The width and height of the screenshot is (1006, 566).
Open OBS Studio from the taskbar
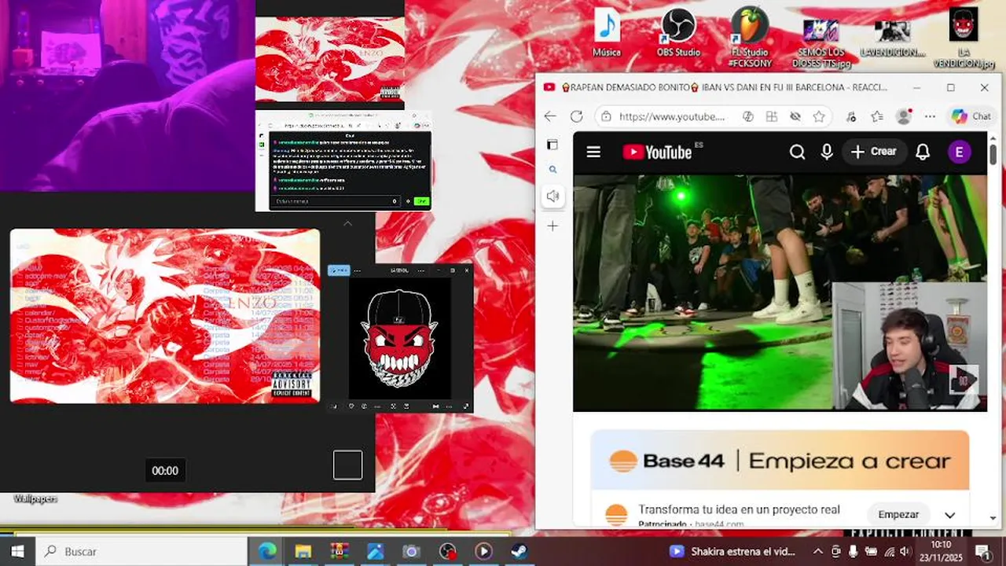[447, 551]
